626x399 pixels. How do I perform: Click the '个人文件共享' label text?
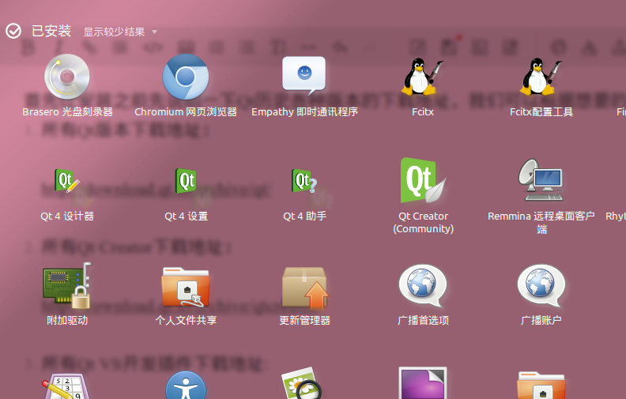point(186,321)
